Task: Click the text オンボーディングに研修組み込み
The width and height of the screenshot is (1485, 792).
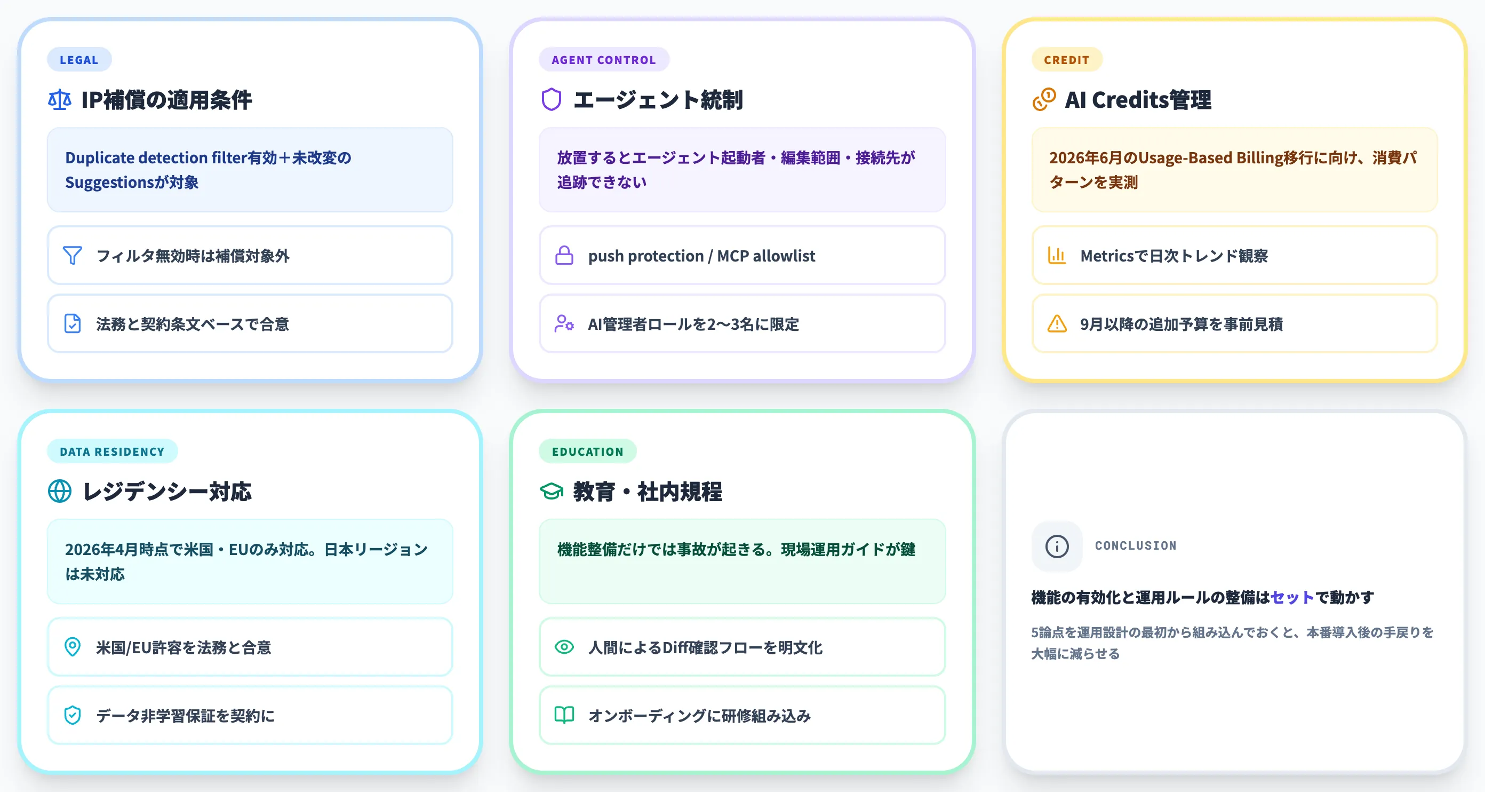Action: click(x=699, y=715)
